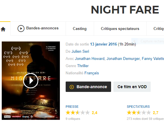164x121 pixels.
Task: Open the SPECTATEURS ratings heading
Action: coord(138,107)
